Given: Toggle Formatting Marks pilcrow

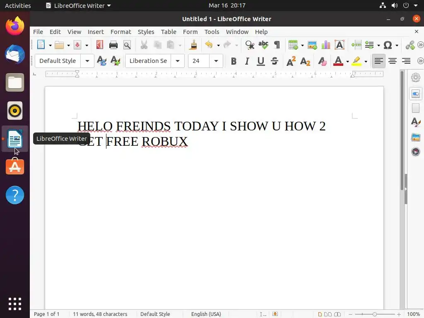Looking at the screenshot, I should 277,45.
